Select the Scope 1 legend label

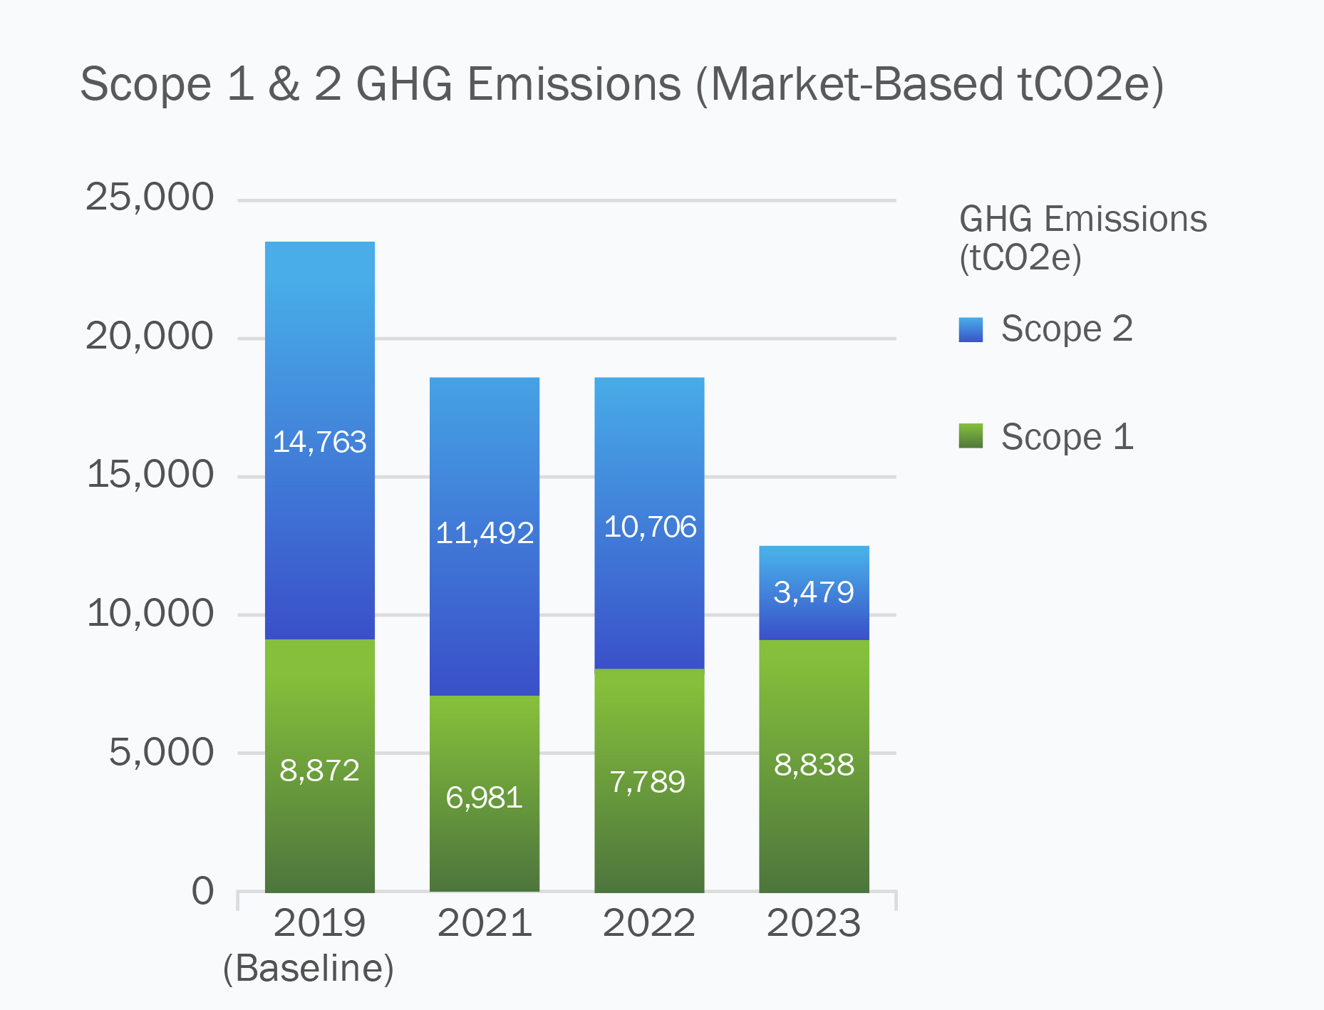point(1066,437)
